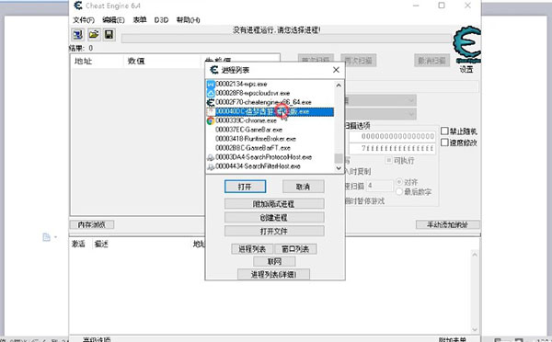Select the SearchProtocolHost.exe process icon
The image size is (552, 342).
[x=211, y=157]
